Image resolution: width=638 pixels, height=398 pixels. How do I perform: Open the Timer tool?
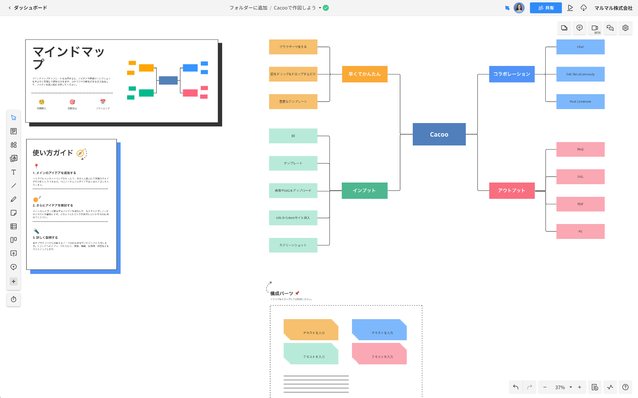[14, 299]
